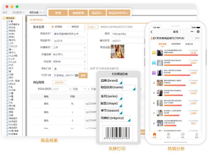Click the 新增 button
Screen dimensions: 209x154
pyautogui.click(x=58, y=13)
